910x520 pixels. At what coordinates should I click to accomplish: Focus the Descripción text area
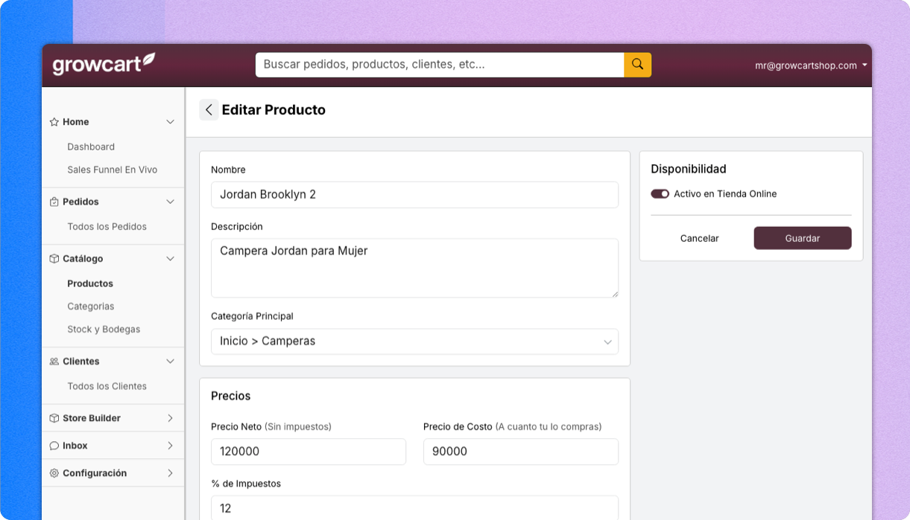point(414,268)
